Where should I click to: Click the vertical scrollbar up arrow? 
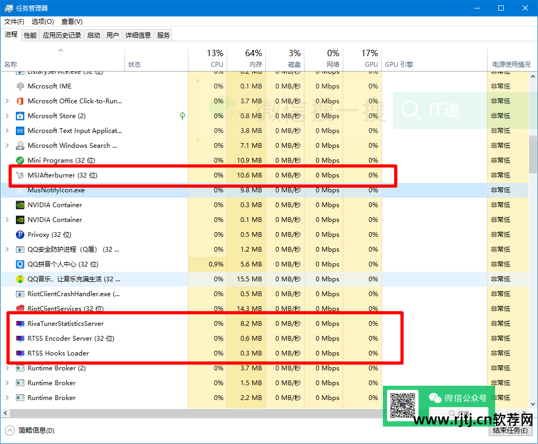(x=533, y=77)
